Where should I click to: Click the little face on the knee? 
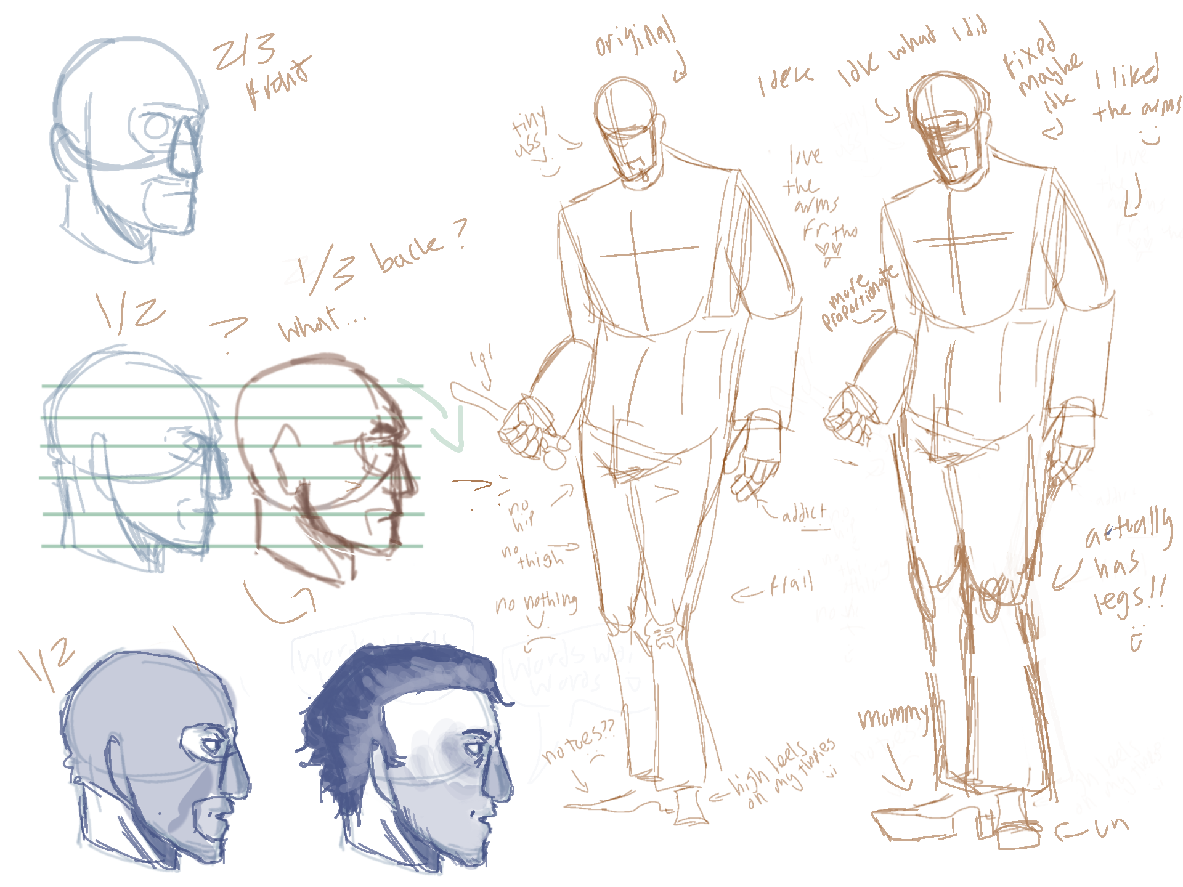[663, 634]
